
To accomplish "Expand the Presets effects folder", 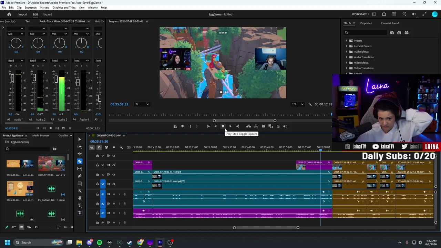I will 347,41.
